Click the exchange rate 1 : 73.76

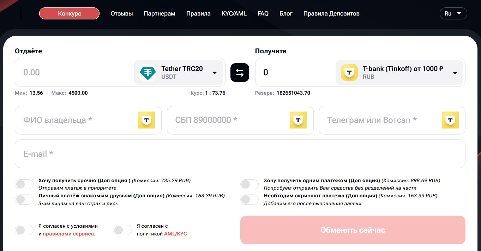[x=215, y=93]
